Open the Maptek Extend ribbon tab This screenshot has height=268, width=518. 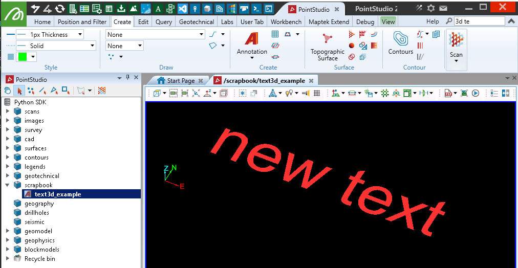pyautogui.click(x=329, y=22)
